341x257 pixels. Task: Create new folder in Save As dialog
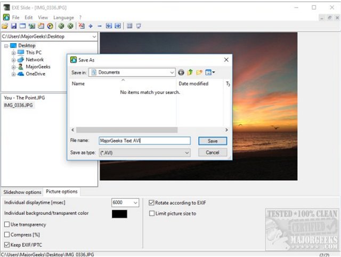[x=199, y=72]
